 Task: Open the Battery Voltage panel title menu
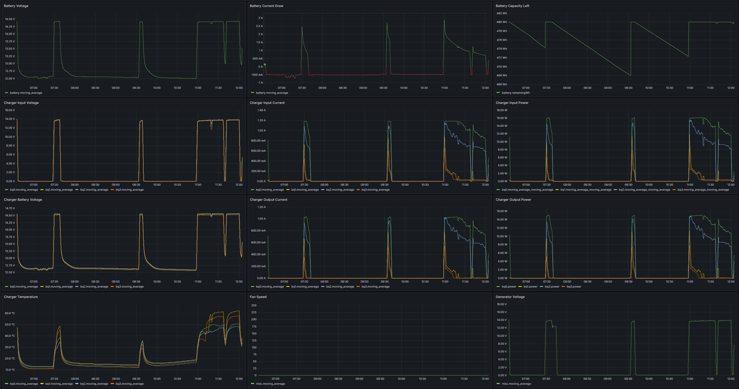16,6
